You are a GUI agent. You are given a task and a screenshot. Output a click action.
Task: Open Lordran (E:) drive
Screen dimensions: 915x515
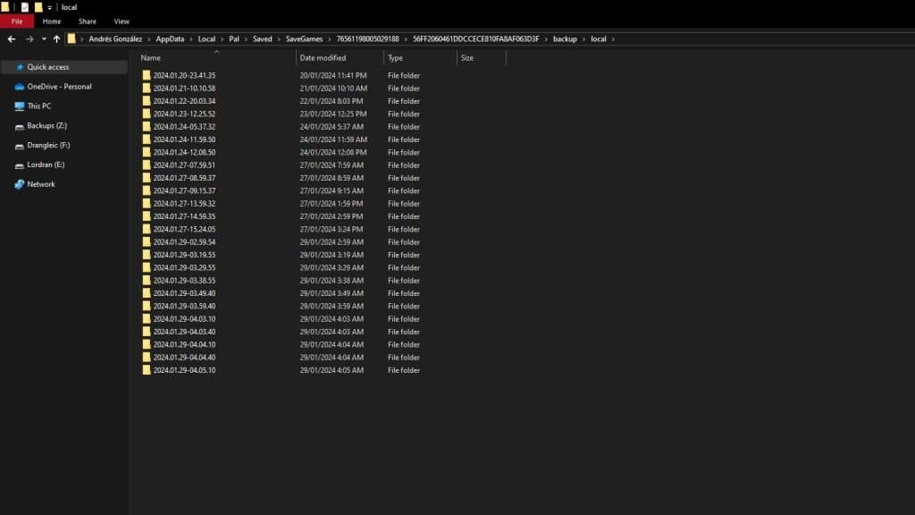pos(46,165)
